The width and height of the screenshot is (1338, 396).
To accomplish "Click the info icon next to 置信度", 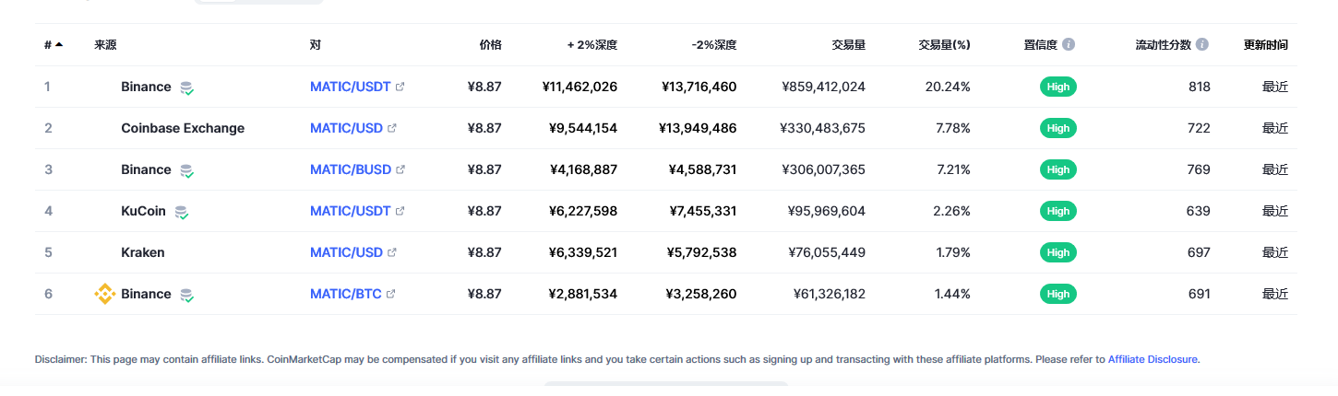I will point(1069,44).
